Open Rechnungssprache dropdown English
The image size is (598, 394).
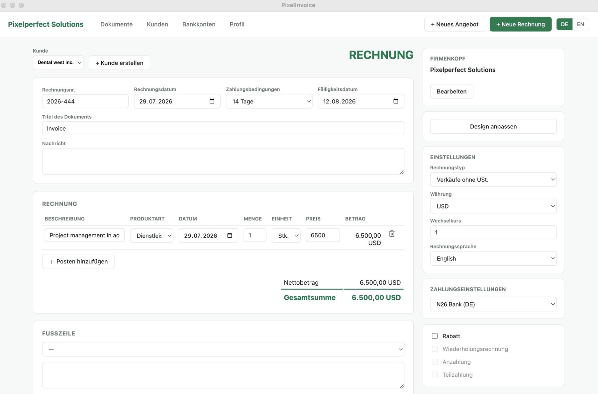pyautogui.click(x=493, y=258)
